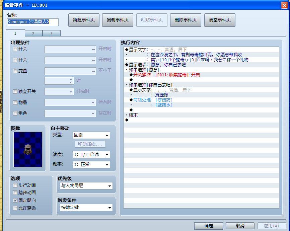Uncheck the 固定朝向 option
This screenshot has width=290, height=231.
(15, 200)
